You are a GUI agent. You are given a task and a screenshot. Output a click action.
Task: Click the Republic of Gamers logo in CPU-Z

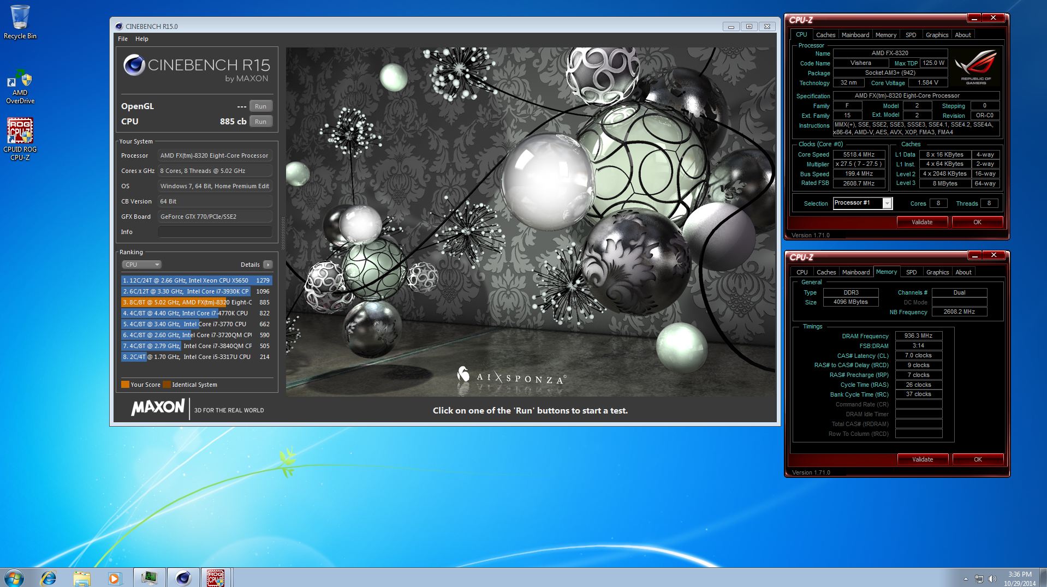(975, 68)
